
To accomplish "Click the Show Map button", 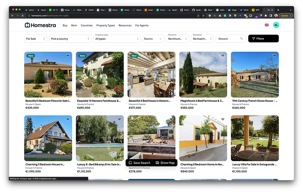I will tap(165, 163).
